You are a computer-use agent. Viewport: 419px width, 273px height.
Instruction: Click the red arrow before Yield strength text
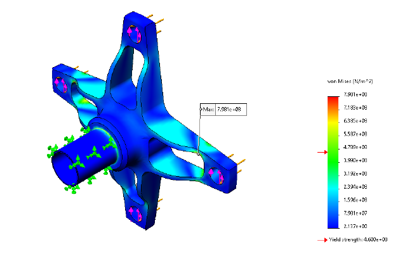click(x=322, y=239)
